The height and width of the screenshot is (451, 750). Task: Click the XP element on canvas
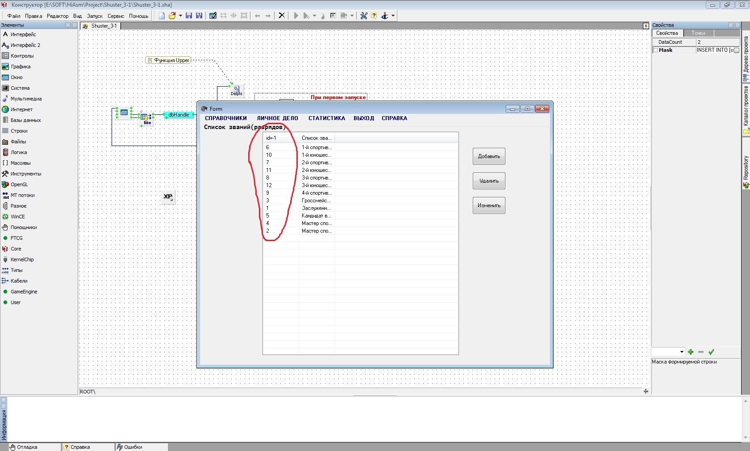168,196
